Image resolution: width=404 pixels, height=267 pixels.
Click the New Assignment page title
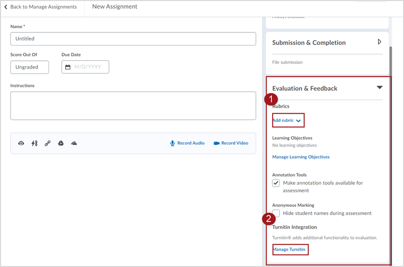115,7
